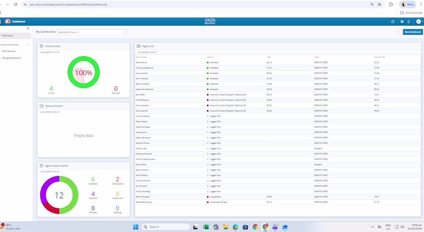Open the three-dot dashboard options menu

[398, 32]
